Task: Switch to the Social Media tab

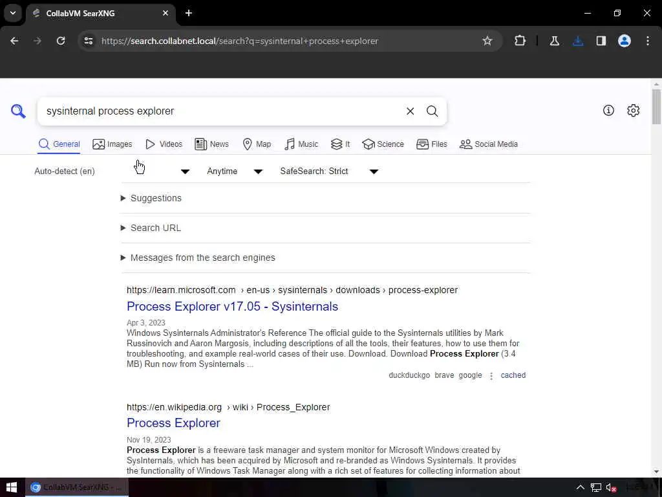Action: tap(489, 144)
